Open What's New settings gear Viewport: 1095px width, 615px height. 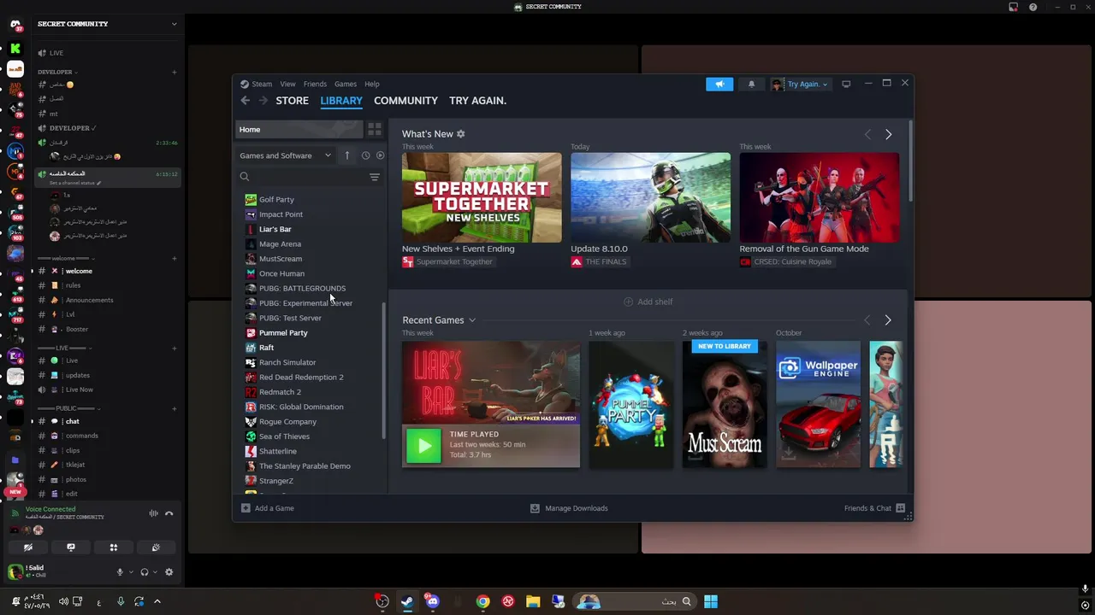click(x=460, y=134)
